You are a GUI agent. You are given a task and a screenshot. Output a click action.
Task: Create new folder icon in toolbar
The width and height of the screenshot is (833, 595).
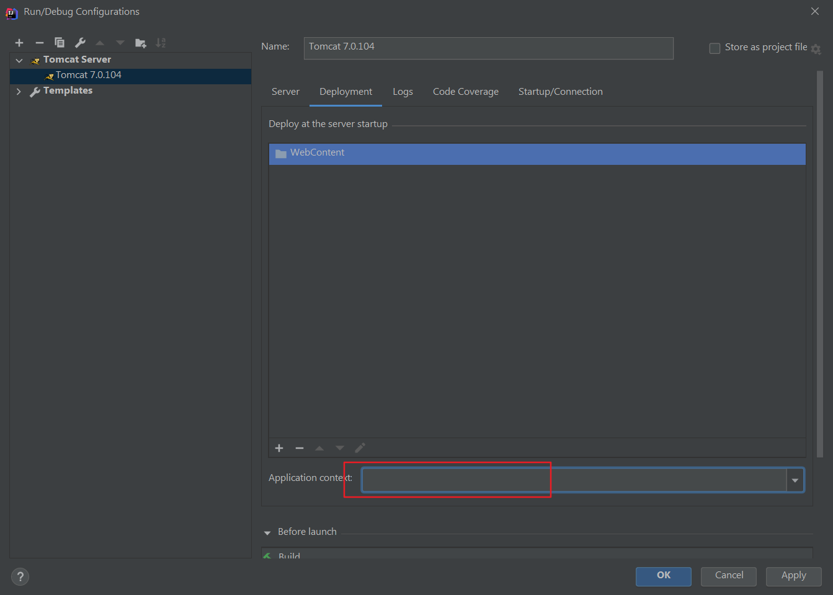141,43
